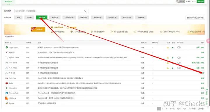The height and width of the screenshot is (112, 210).
Task: Click 卸载 link for PHP-7.4.33
Action: point(202,68)
